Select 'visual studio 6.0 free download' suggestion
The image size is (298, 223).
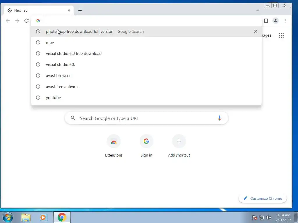pos(146,53)
